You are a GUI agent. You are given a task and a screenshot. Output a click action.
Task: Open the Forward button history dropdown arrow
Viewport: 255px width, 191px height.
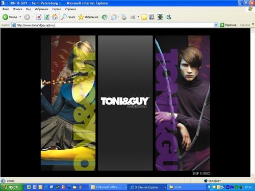point(33,17)
